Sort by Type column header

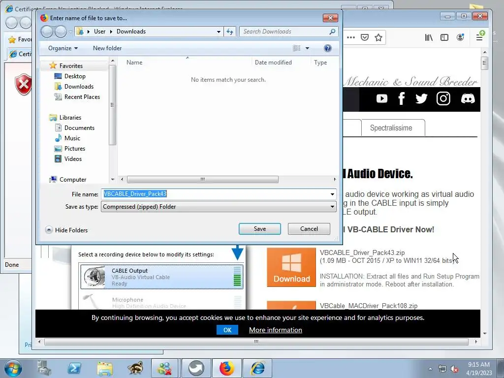tap(320, 63)
